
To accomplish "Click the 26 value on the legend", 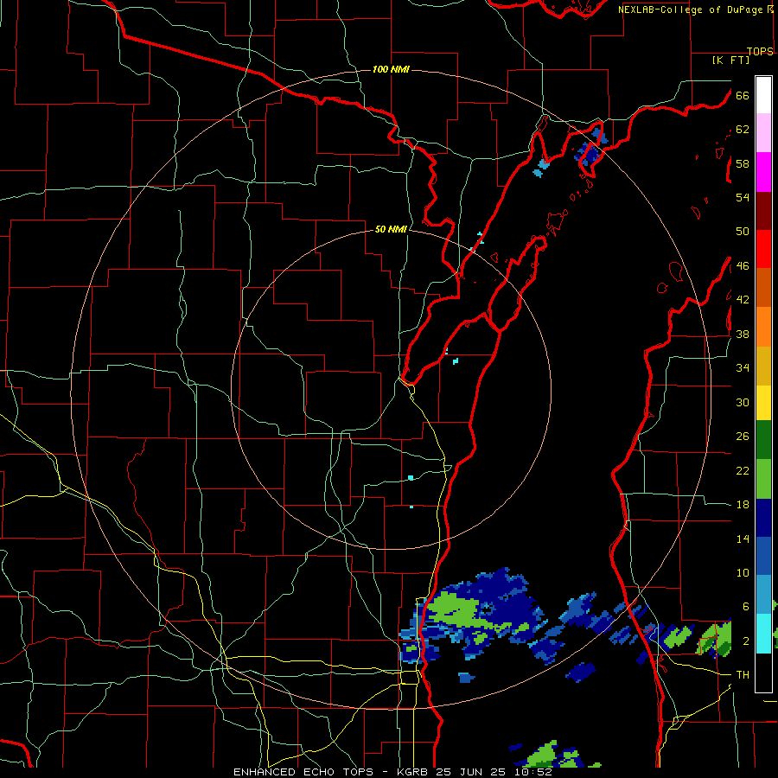I will pos(743,437).
